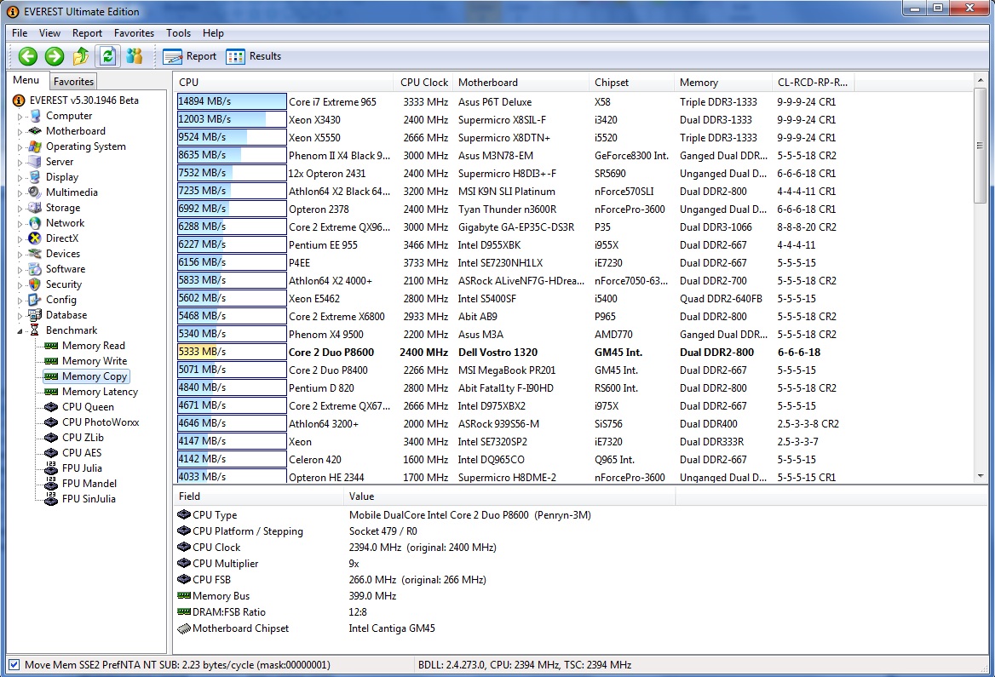Viewport: 995px width, 677px height.
Task: Click the Database tree icon
Action: [35, 315]
